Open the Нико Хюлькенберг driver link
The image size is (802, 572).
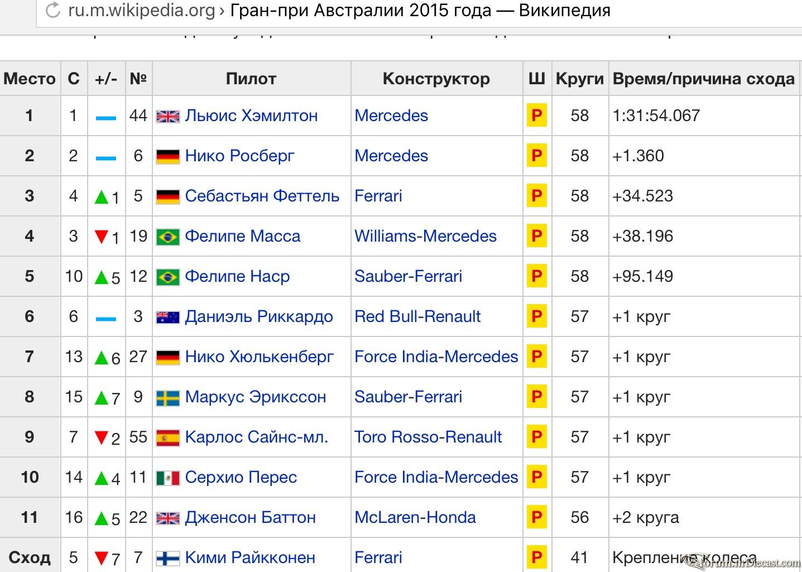tap(260, 357)
